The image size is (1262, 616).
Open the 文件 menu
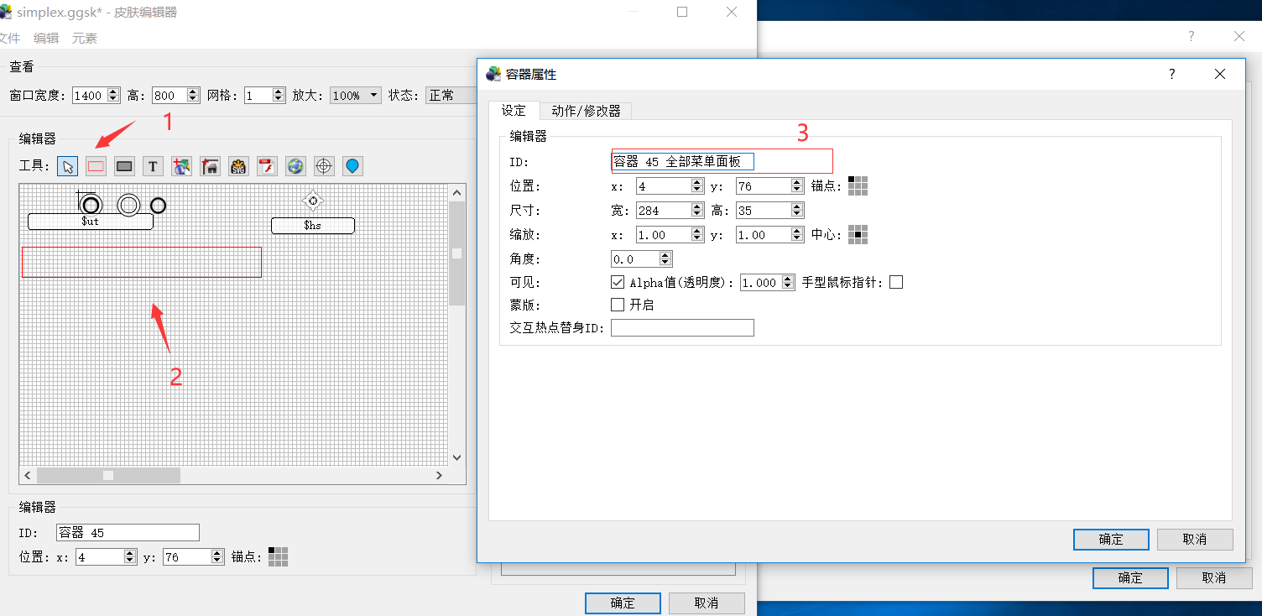[x=9, y=38]
